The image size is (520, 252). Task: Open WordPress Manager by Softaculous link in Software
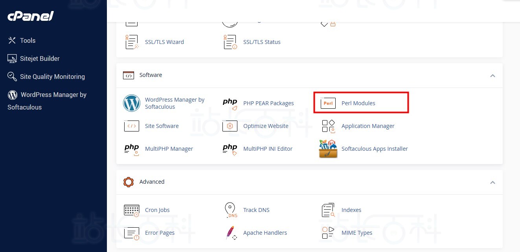(175, 103)
